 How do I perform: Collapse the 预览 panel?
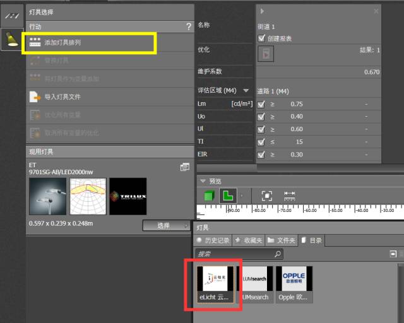[x=203, y=181]
